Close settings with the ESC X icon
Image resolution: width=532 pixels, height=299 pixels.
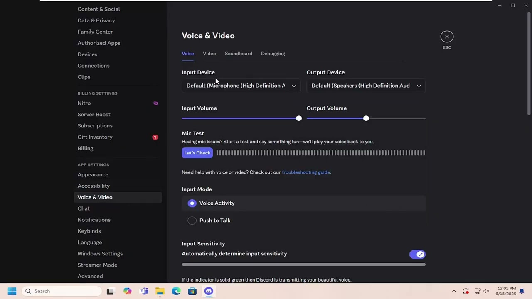(x=447, y=37)
